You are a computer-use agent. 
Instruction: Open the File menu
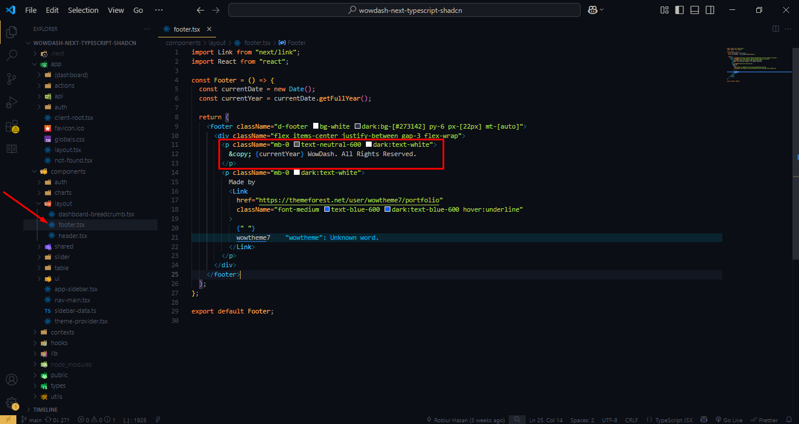(30, 10)
